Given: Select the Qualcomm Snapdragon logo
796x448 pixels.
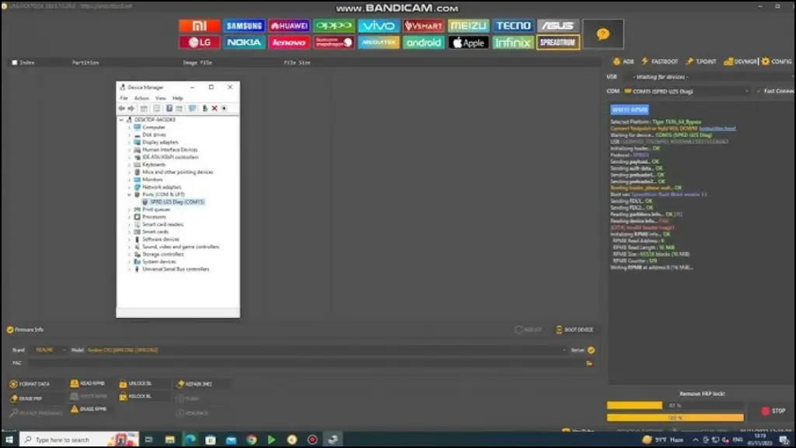Looking at the screenshot, I should 333,42.
